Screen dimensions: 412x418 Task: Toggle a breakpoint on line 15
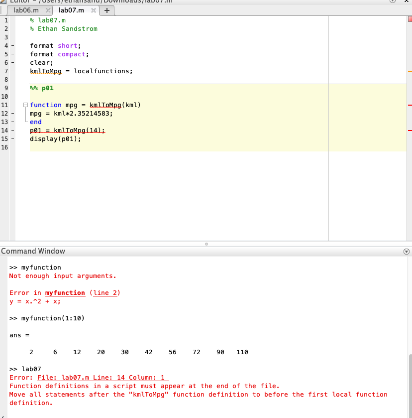tap(11, 139)
